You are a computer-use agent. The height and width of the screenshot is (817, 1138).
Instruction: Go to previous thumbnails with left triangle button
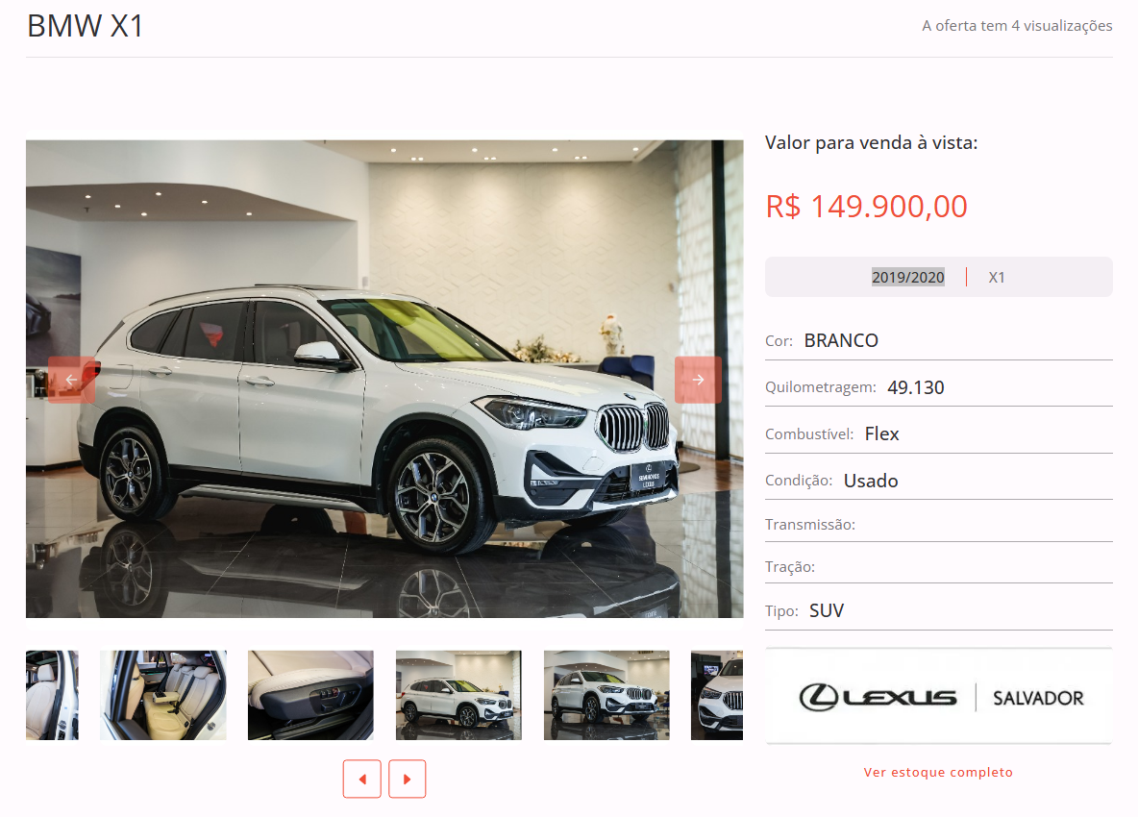pyautogui.click(x=362, y=779)
